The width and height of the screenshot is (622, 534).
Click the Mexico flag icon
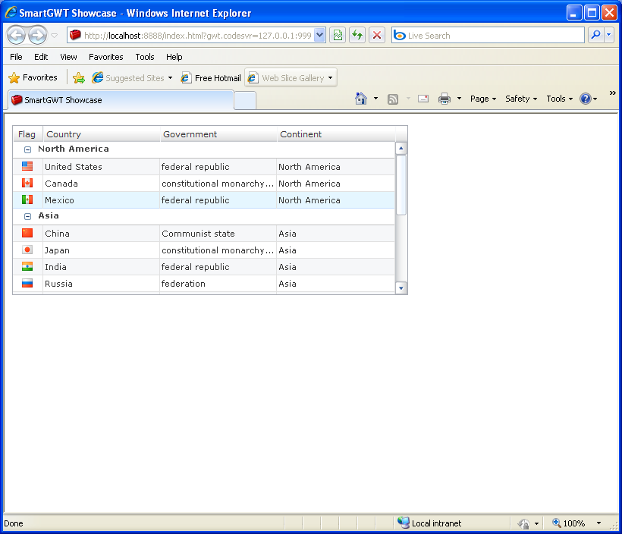(27, 199)
